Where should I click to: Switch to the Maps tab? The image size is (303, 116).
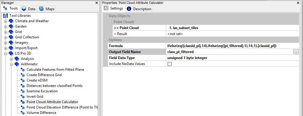[47, 9]
